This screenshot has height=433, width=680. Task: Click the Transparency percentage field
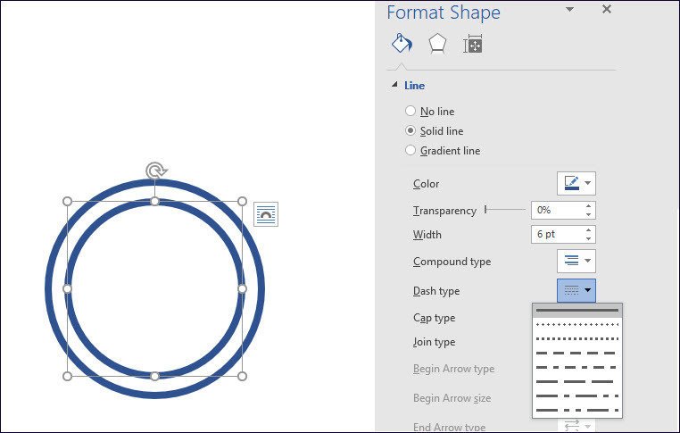point(556,211)
